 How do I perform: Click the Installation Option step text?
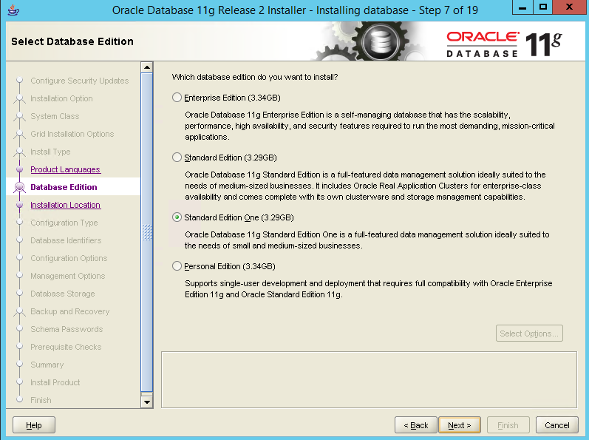61,98
